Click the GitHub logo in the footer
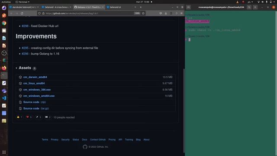The width and height of the screenshot is (277, 156). point(85,147)
